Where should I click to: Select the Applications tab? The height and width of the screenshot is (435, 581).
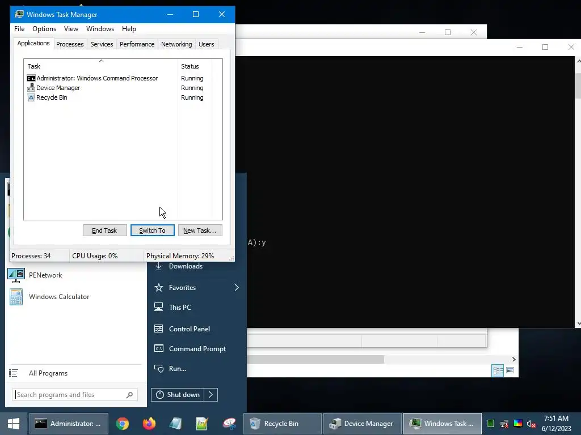click(33, 43)
